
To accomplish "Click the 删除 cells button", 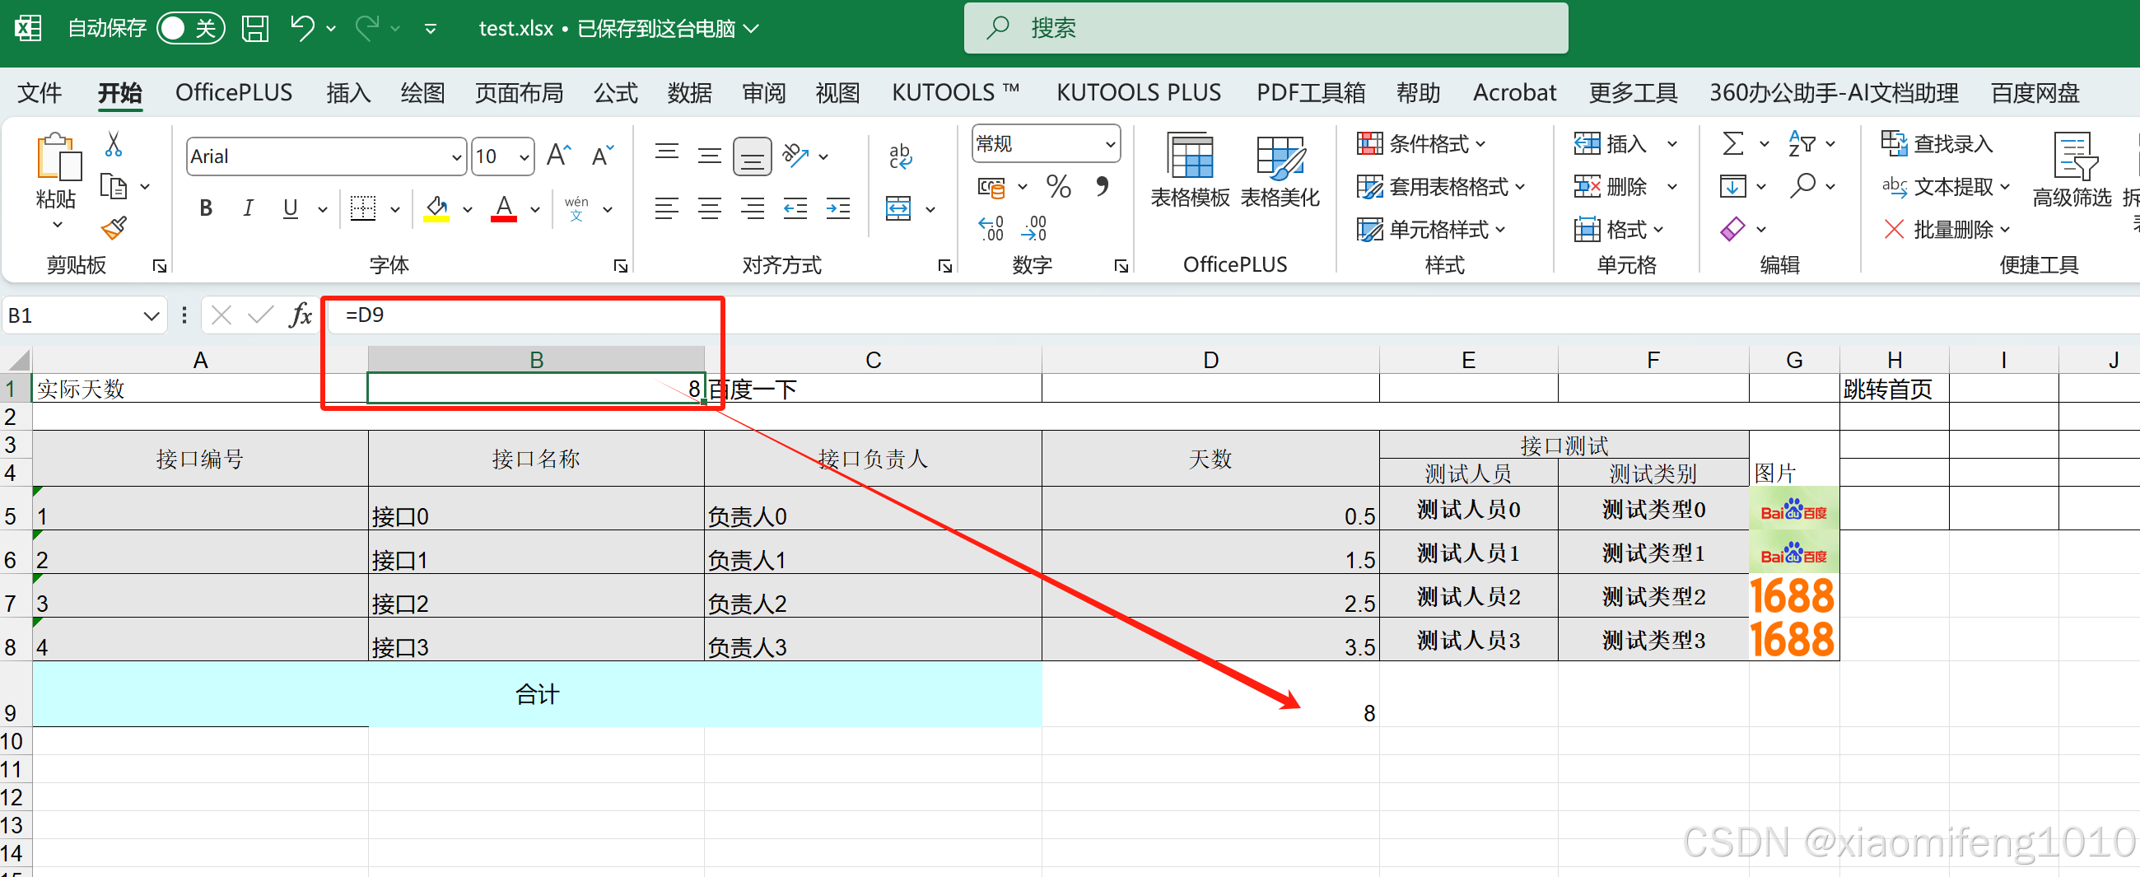I will coord(1611,186).
